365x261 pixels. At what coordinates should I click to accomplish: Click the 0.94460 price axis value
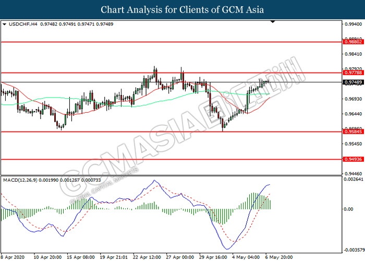pyautogui.click(x=353, y=174)
